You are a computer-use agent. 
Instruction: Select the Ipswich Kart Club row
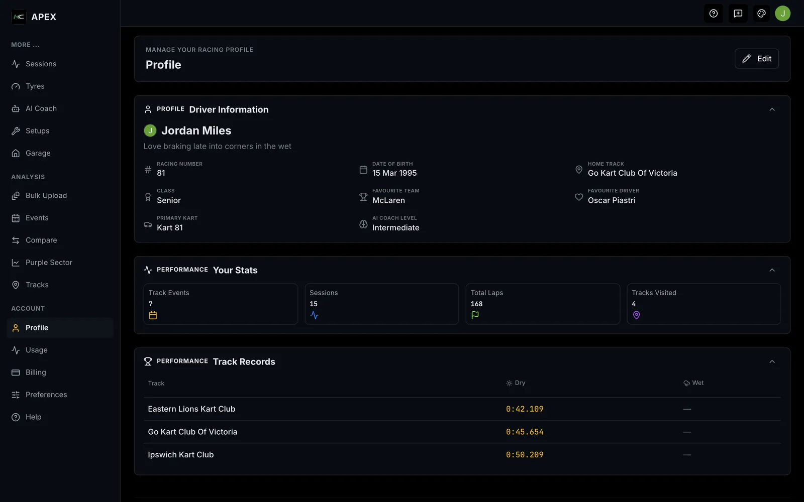point(462,455)
